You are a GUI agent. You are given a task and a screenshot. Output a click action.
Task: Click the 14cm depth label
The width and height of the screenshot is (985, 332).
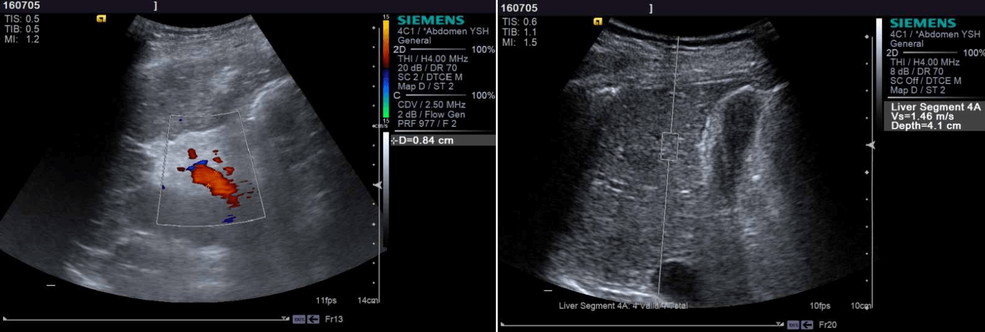[368, 300]
